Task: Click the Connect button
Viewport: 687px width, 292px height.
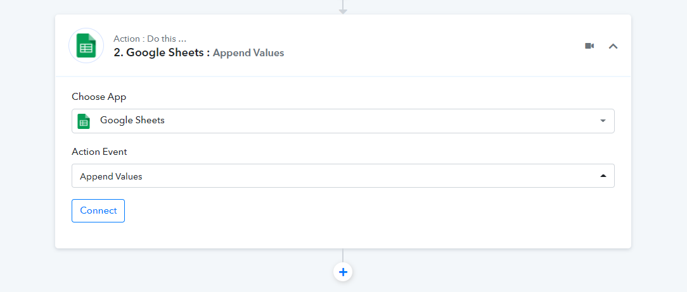Action: point(98,210)
